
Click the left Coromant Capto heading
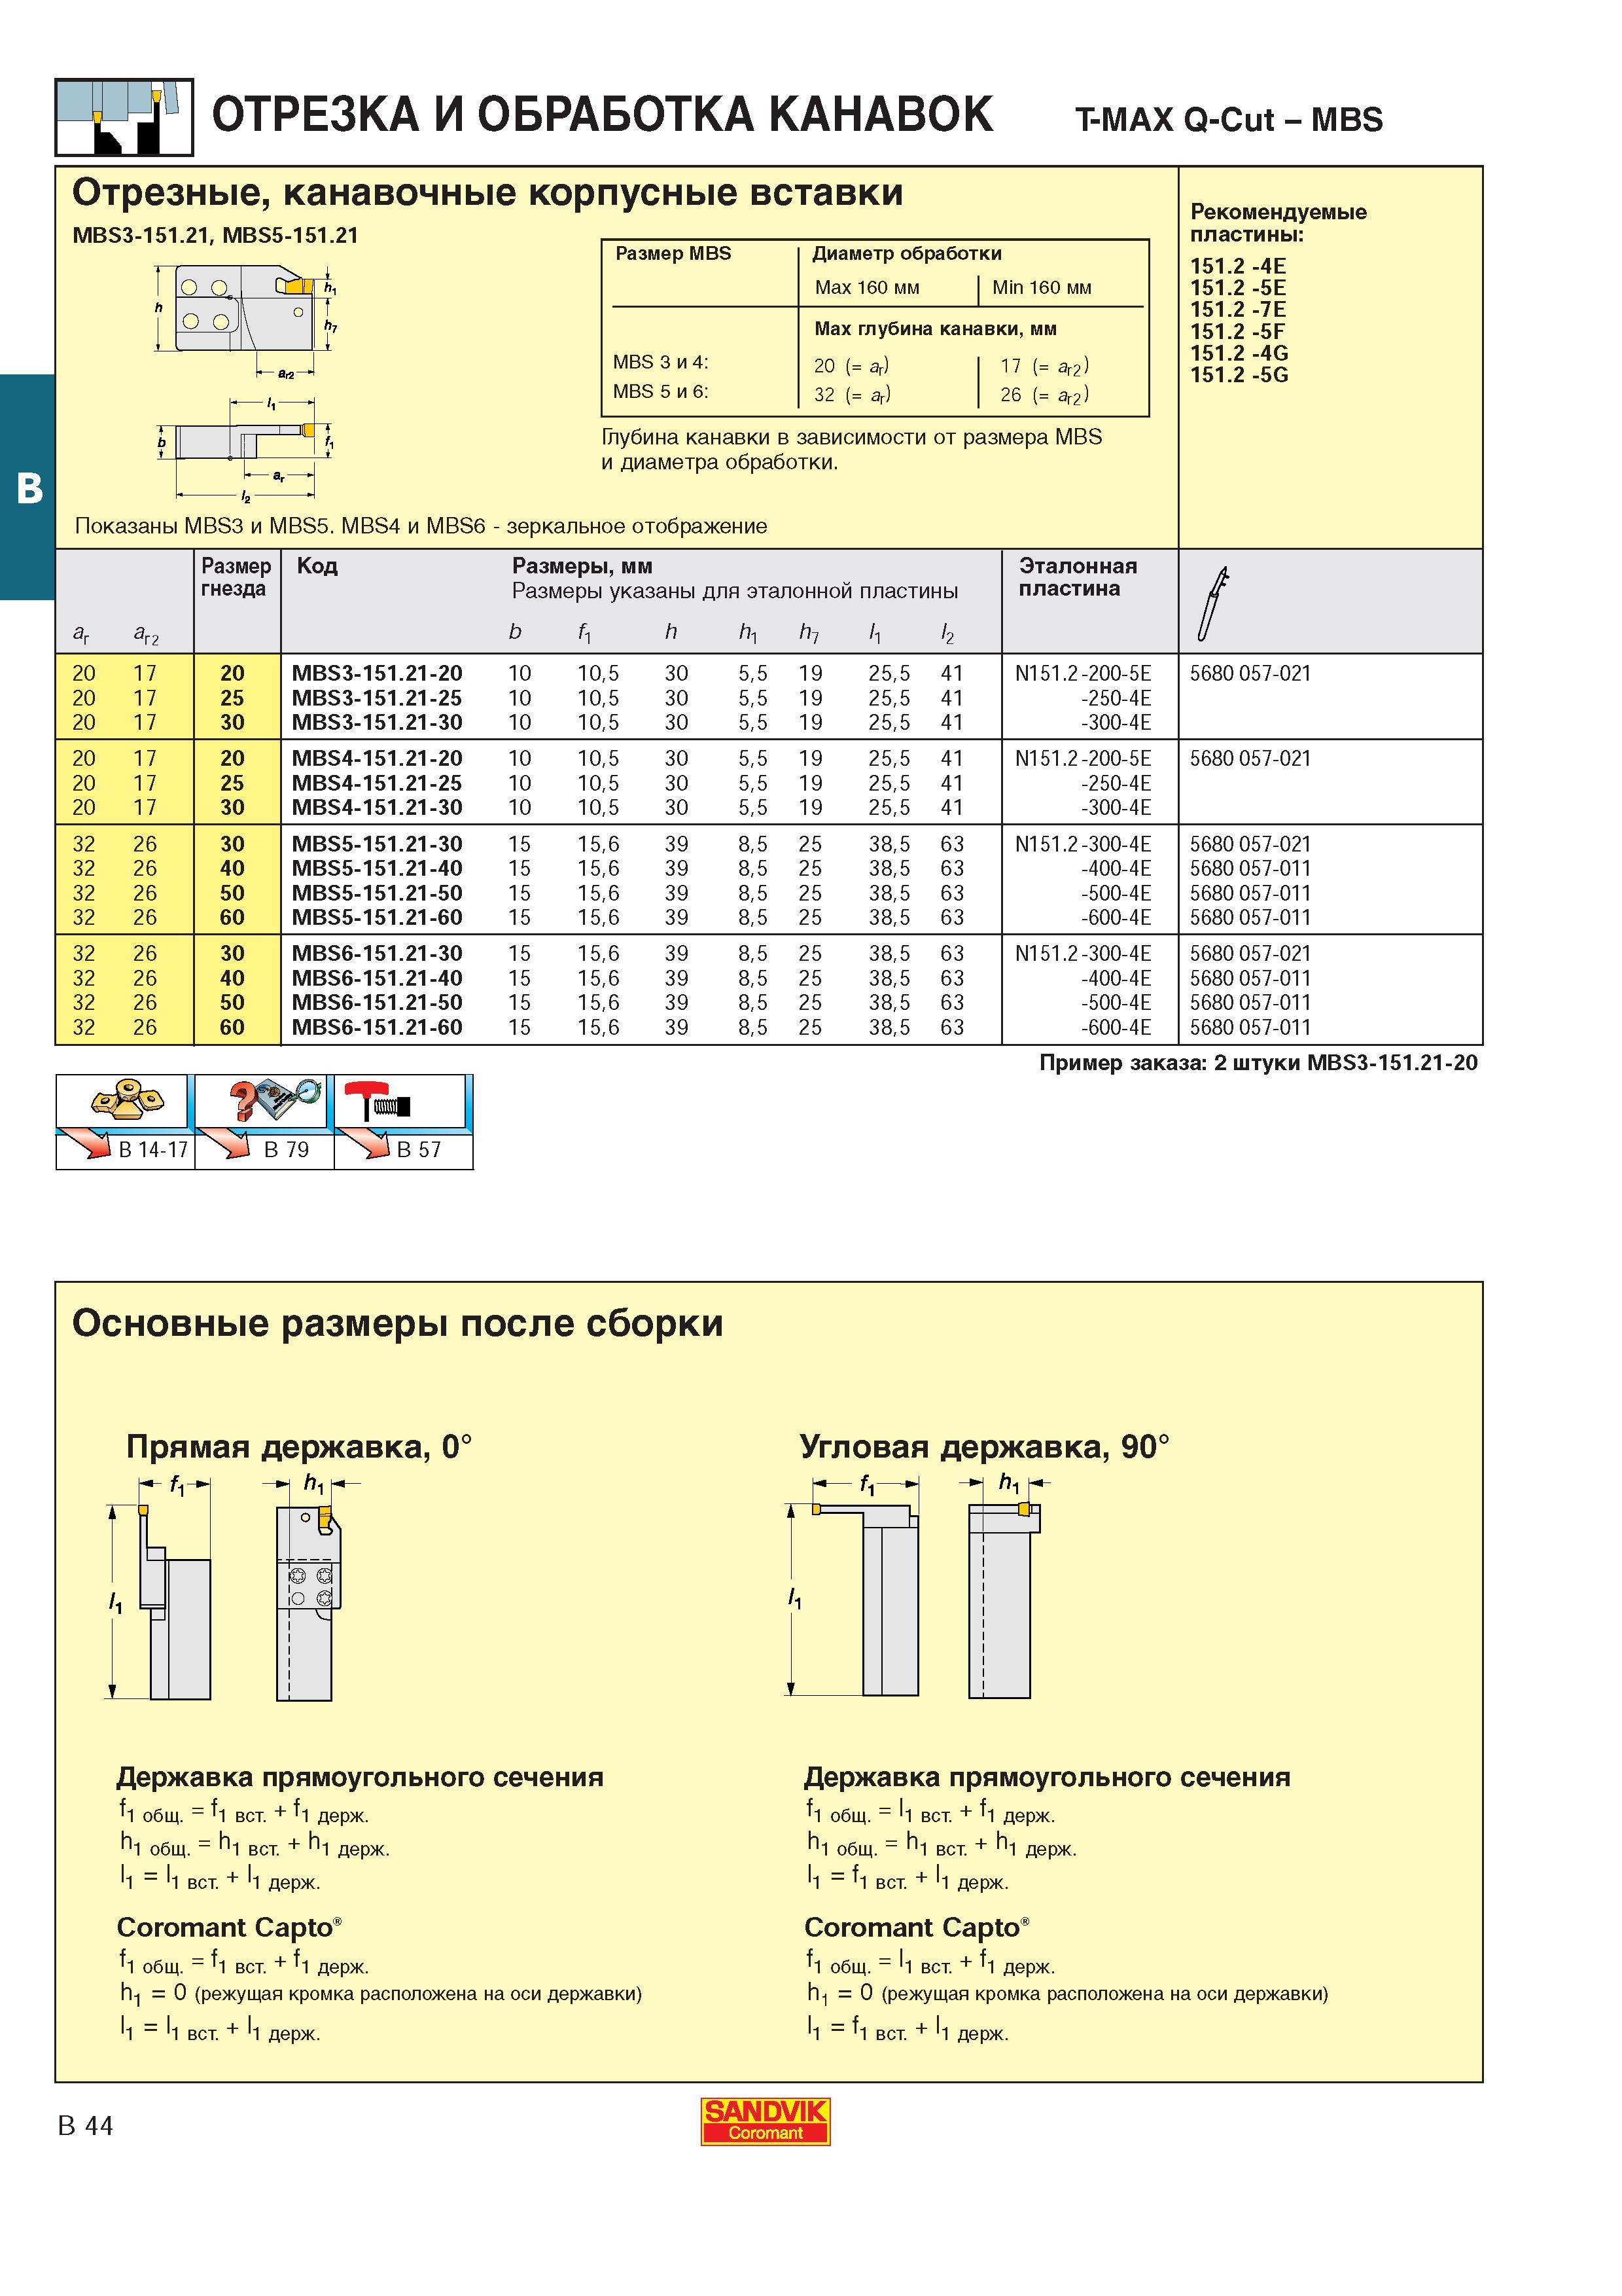(x=229, y=1927)
